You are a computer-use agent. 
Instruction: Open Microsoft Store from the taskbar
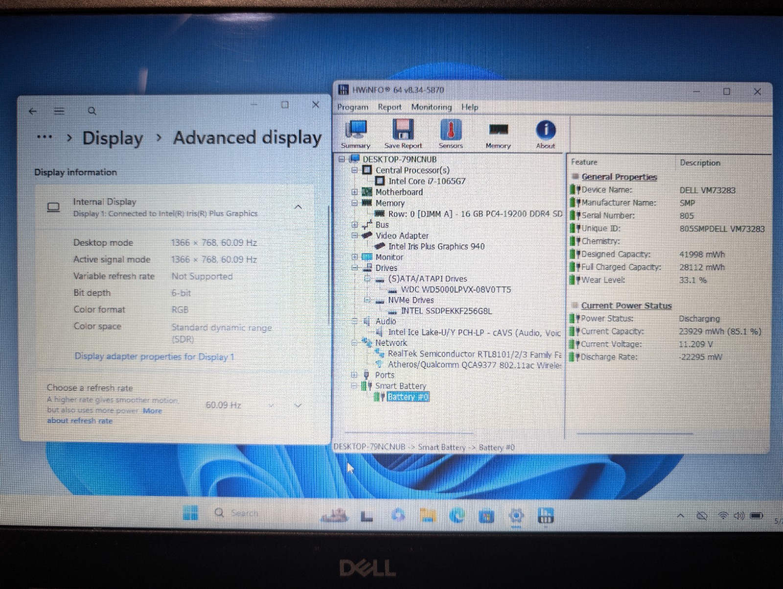click(x=486, y=516)
